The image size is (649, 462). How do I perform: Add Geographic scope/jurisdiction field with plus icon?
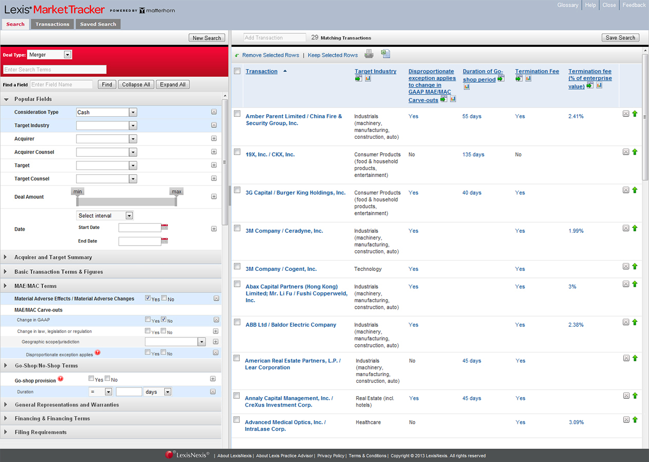pyautogui.click(x=216, y=342)
